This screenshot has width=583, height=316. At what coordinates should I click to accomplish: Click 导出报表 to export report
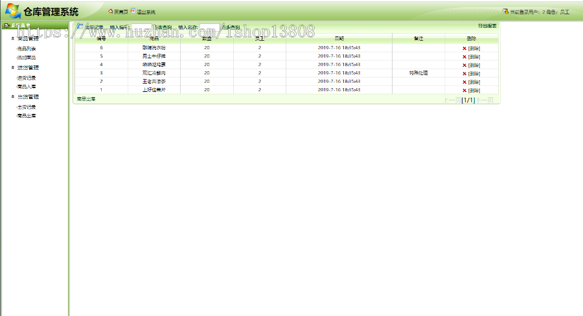(487, 26)
